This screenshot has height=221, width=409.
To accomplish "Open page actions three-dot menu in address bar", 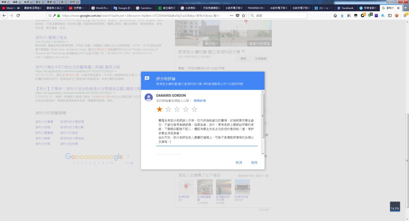I will click(231, 15).
